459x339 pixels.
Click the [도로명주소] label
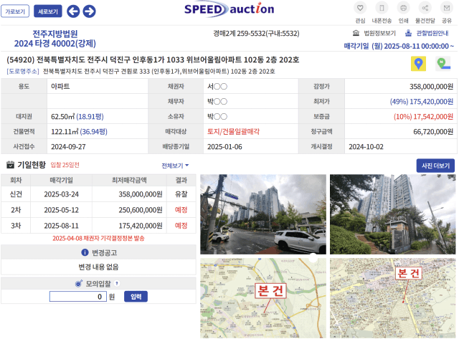(23, 72)
